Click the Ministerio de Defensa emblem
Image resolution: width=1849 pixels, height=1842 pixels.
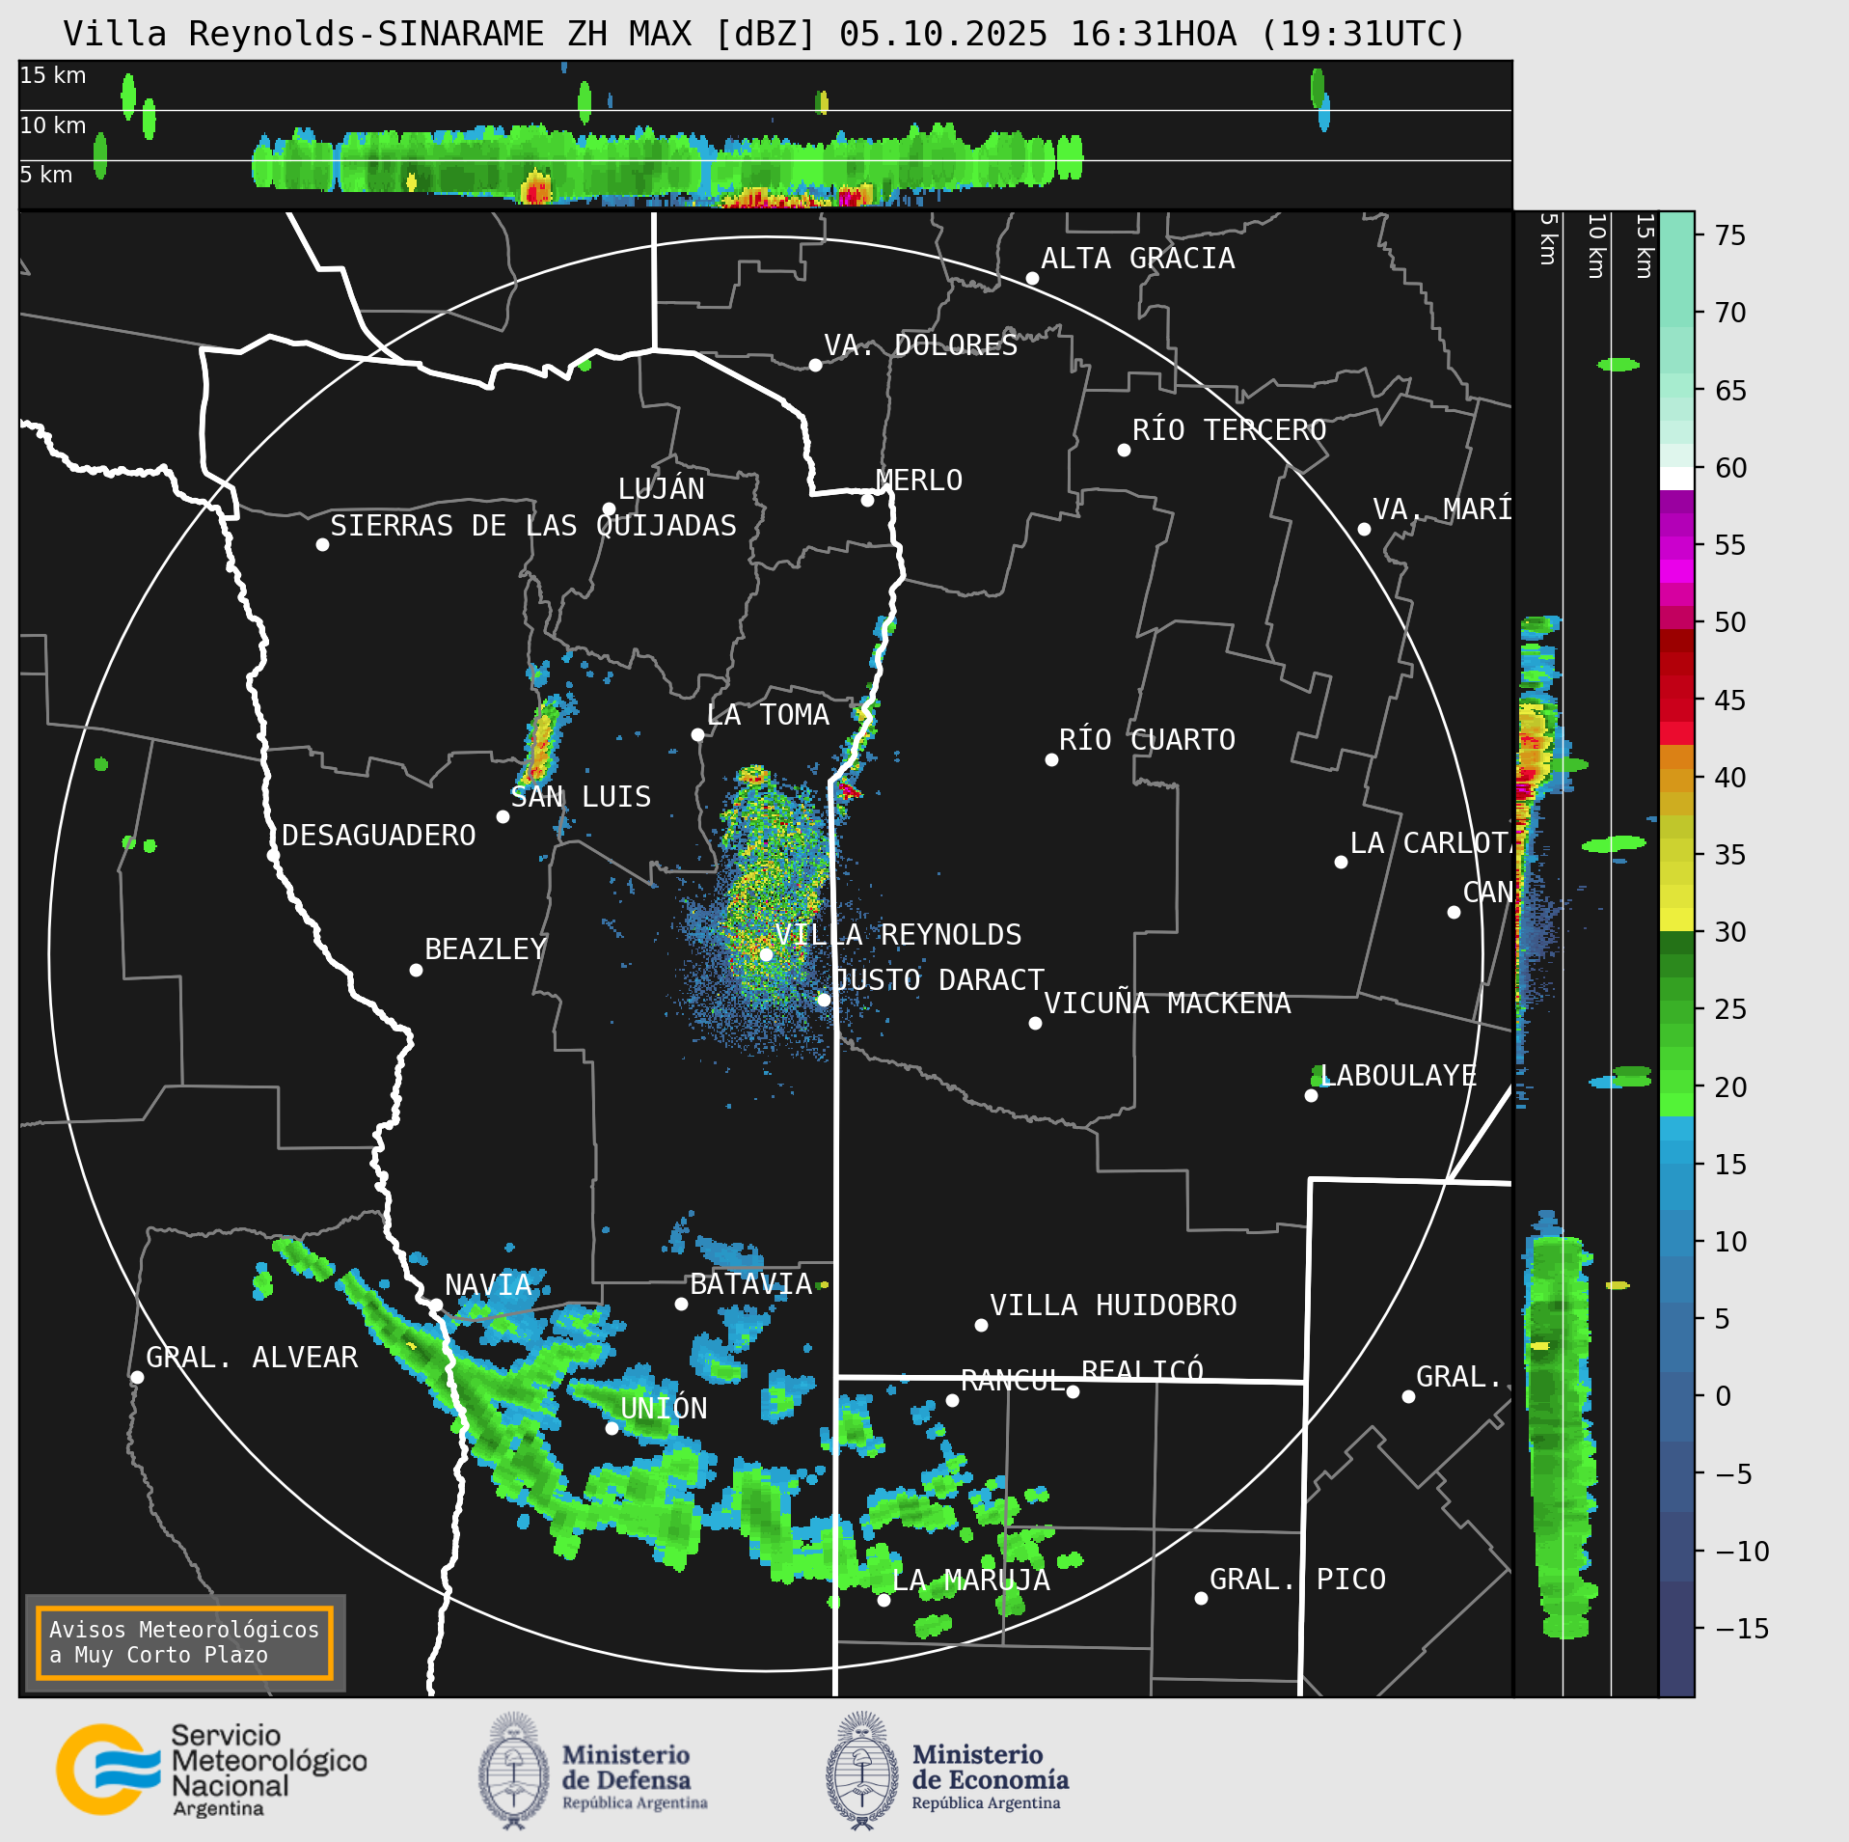click(x=513, y=1771)
